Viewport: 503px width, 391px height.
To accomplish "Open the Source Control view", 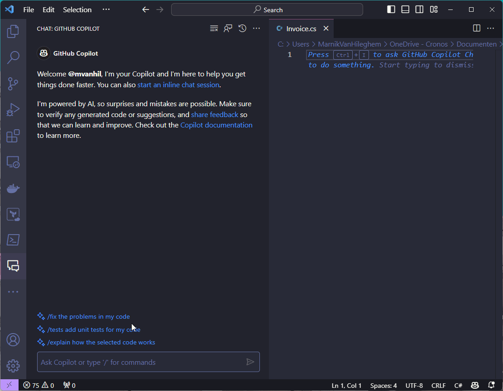I will pos(13,84).
